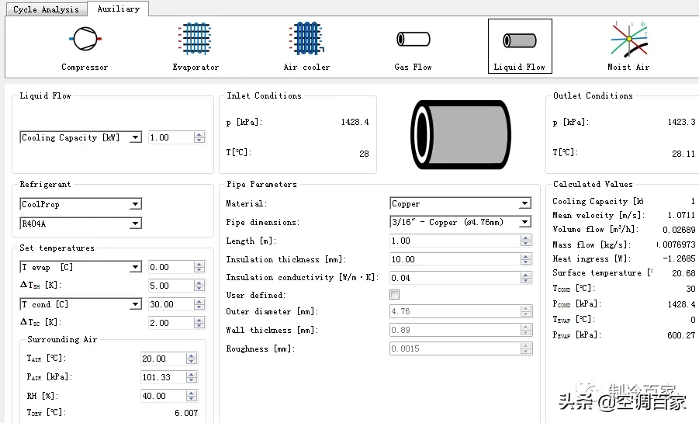Open the Material Copper dropdown

[x=461, y=203]
